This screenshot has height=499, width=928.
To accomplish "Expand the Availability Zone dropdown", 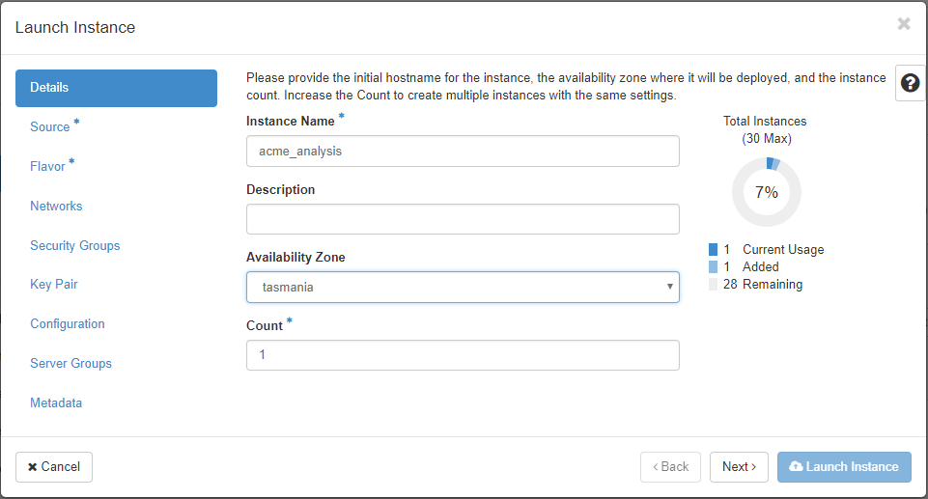I will point(463,288).
